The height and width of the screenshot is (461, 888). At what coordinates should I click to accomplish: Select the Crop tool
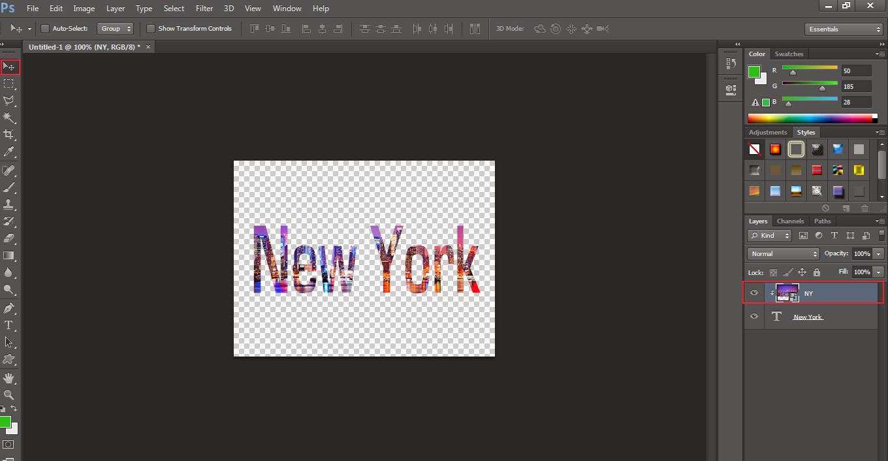(10, 135)
